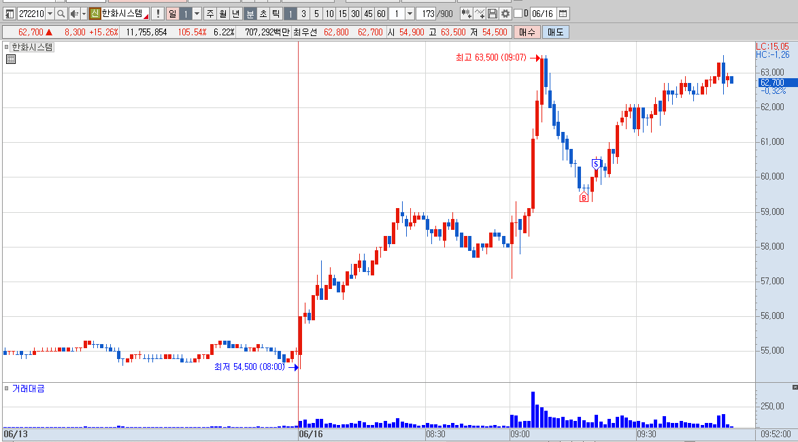Select the 5 minute interval tab
Image resolution: width=798 pixels, height=442 pixels.
click(316, 14)
